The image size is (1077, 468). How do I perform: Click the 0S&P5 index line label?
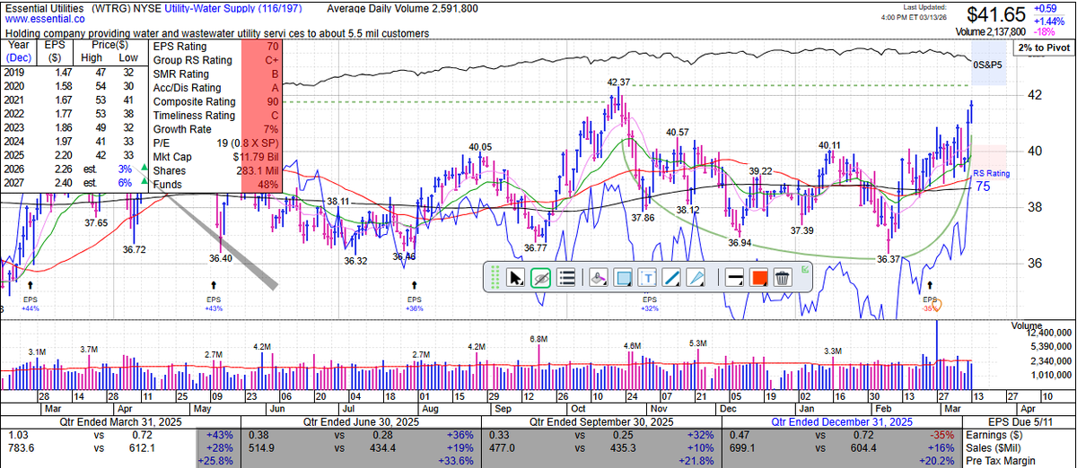coord(989,65)
